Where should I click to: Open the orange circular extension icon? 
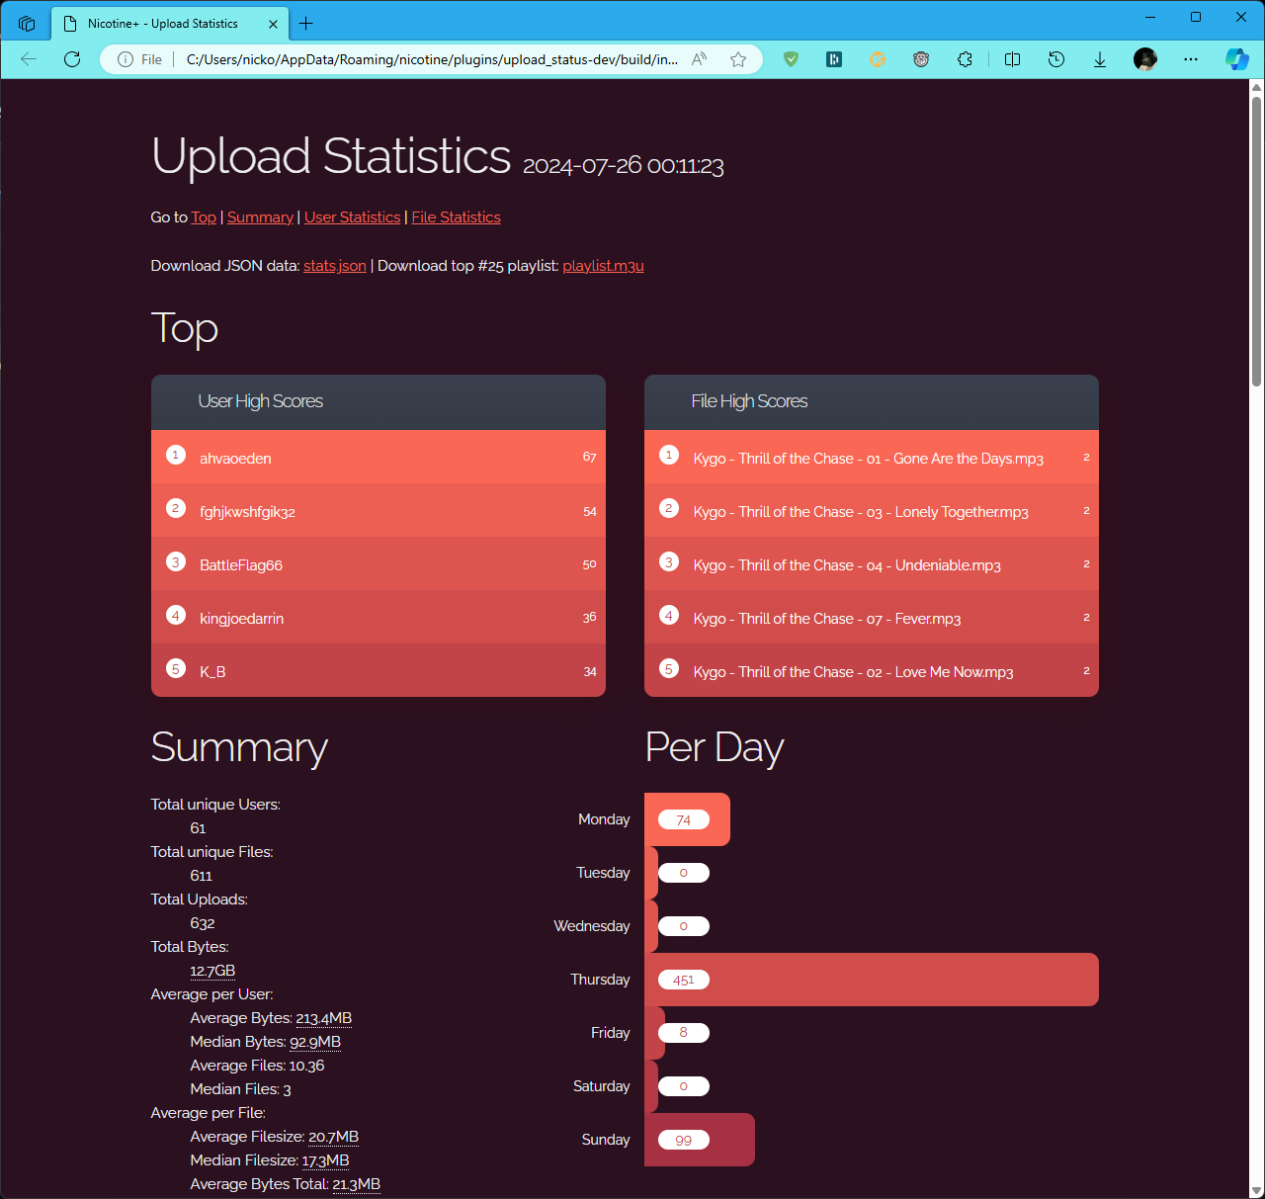tap(878, 59)
